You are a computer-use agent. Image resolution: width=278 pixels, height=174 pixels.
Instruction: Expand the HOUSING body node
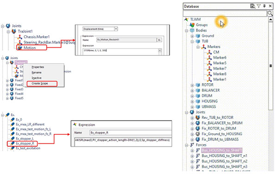[192, 102]
